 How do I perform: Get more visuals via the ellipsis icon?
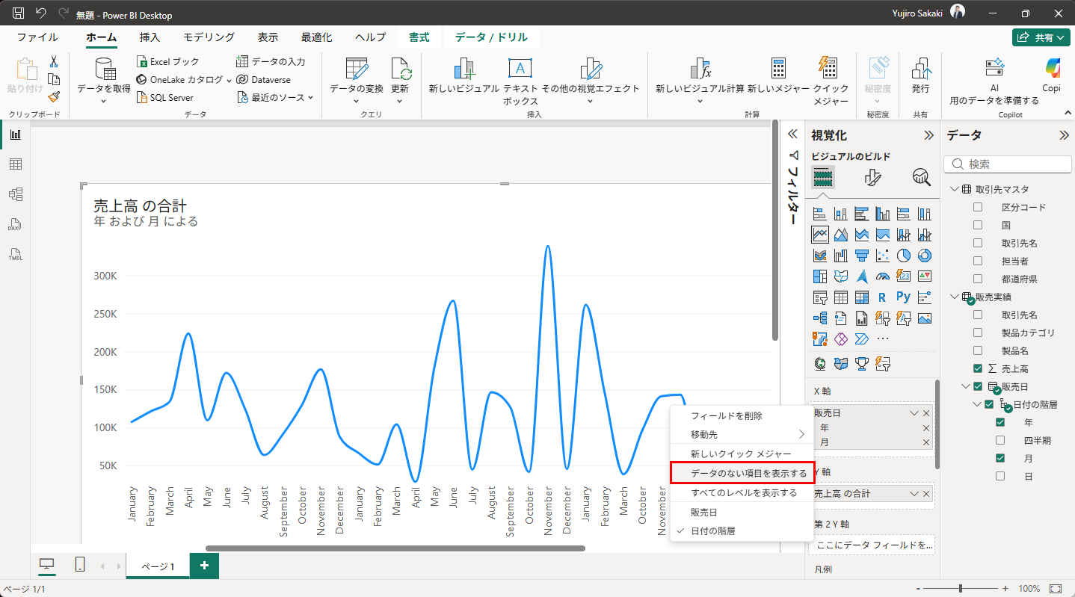click(x=882, y=339)
